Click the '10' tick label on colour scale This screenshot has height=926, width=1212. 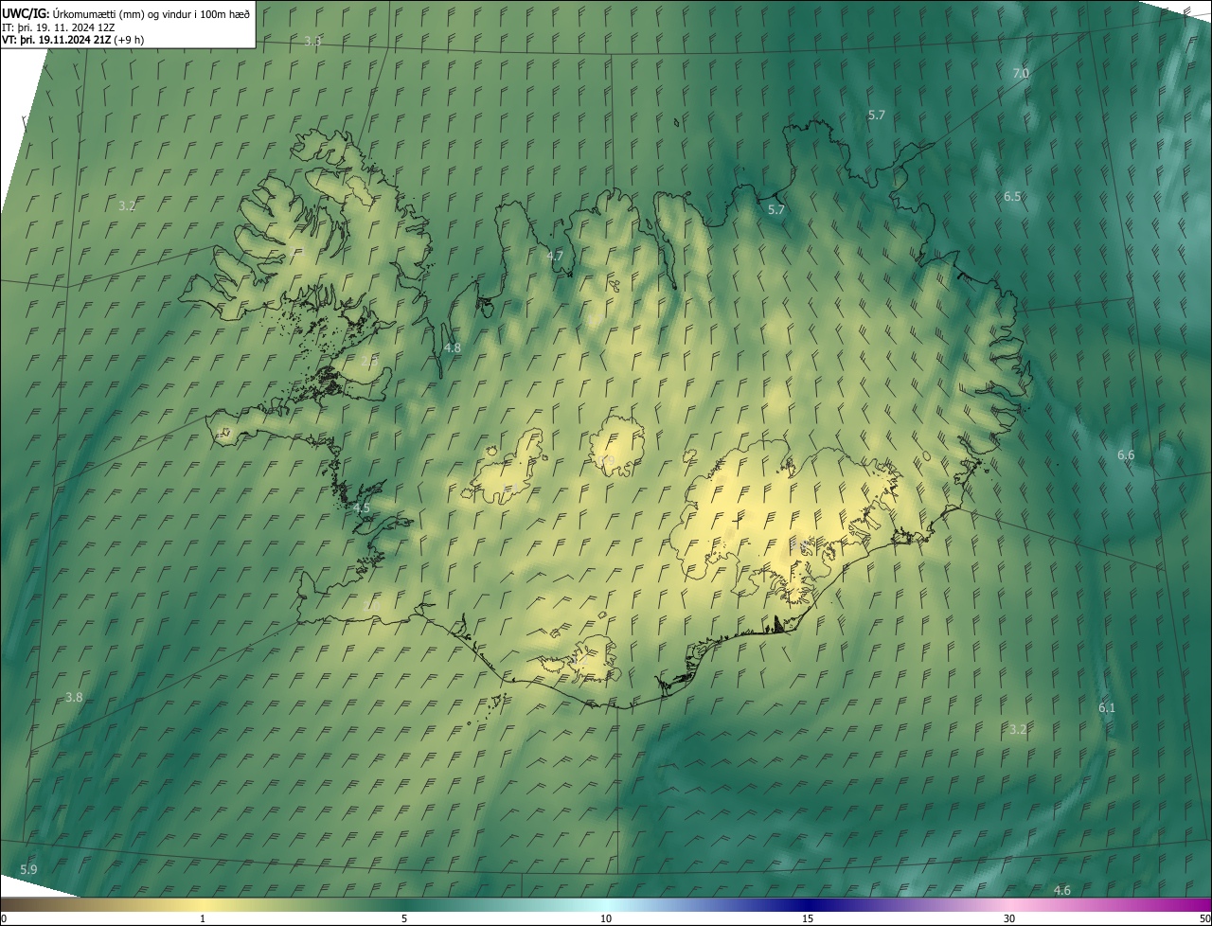tap(606, 918)
